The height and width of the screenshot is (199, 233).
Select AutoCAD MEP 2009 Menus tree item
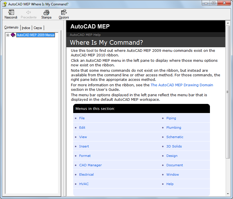[36, 35]
